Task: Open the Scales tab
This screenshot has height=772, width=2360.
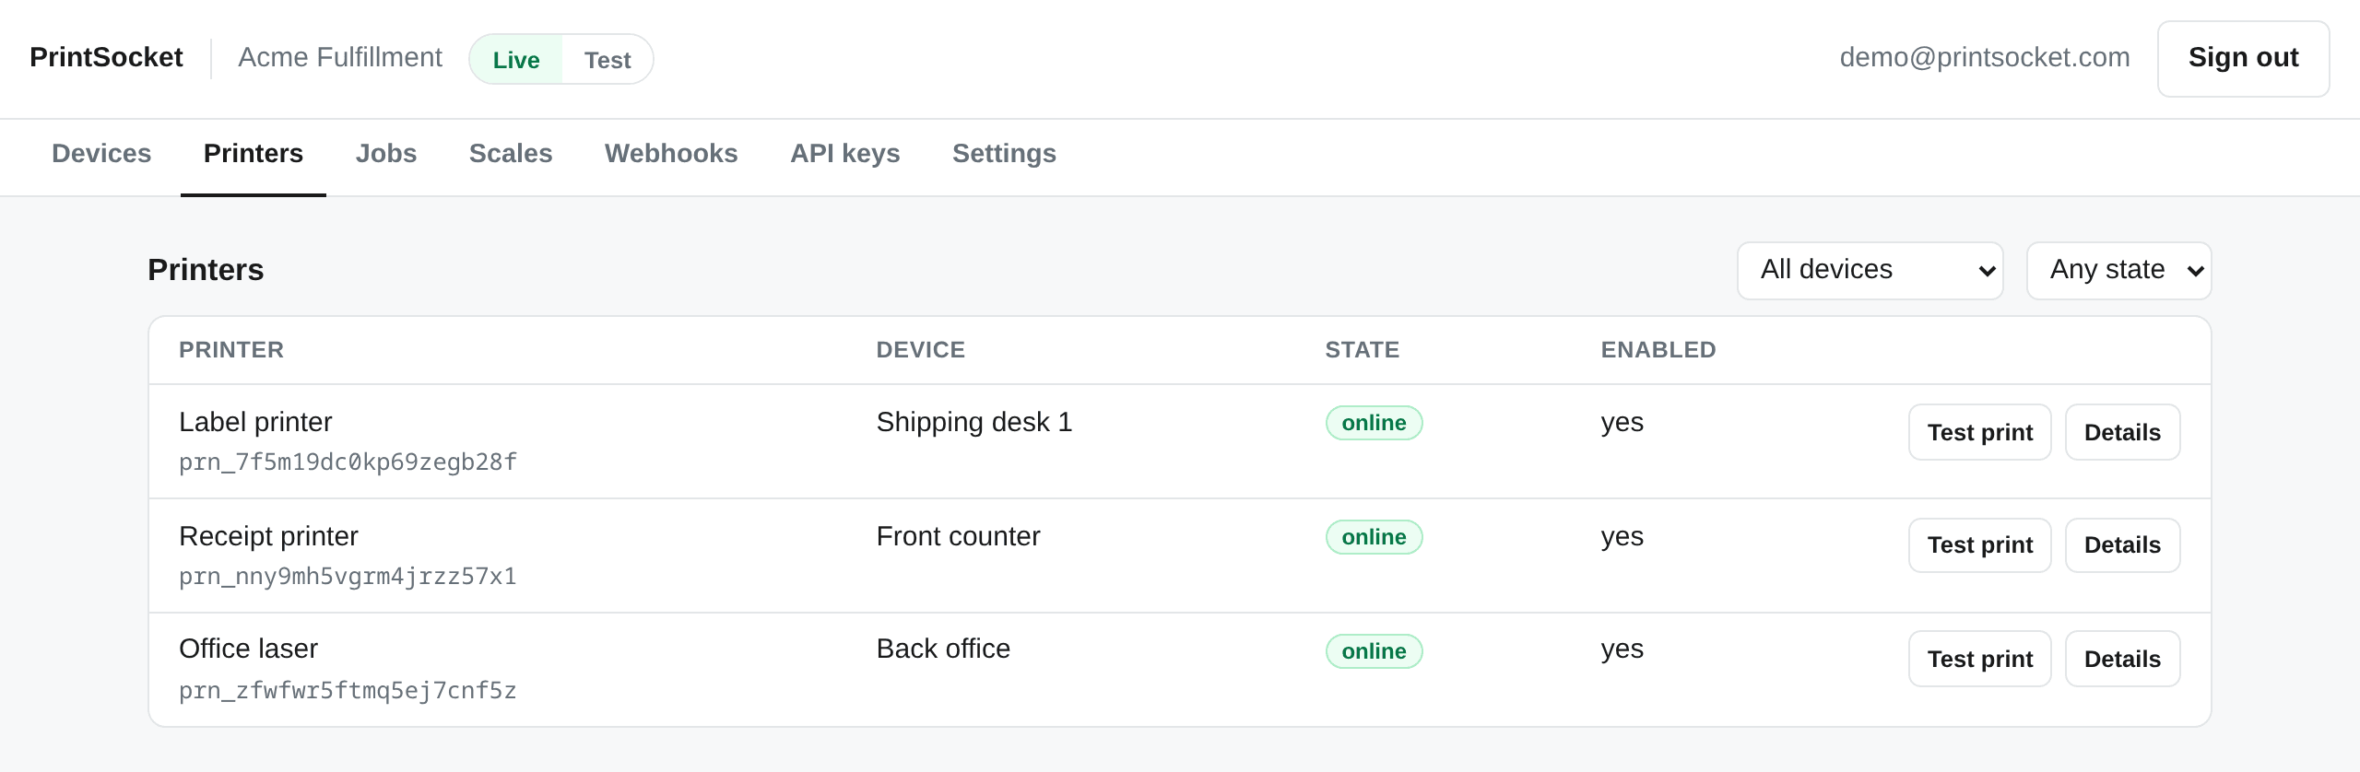Action: (511, 154)
